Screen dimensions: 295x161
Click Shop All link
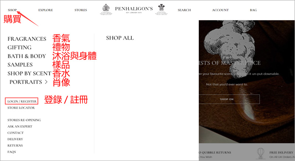[x=120, y=38]
